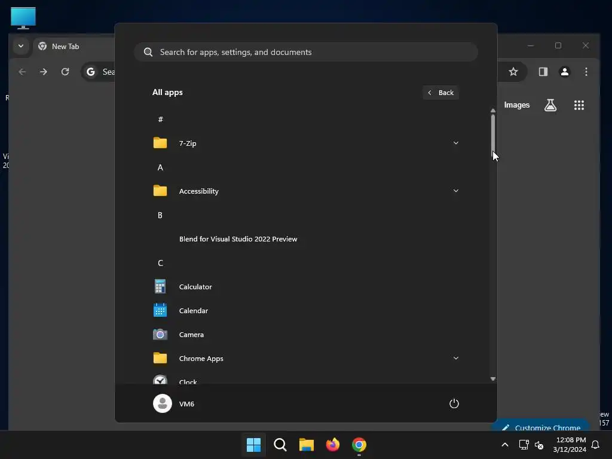Open Search Labs flask icon in Chrome
This screenshot has width=612, height=459.
pyautogui.click(x=550, y=105)
